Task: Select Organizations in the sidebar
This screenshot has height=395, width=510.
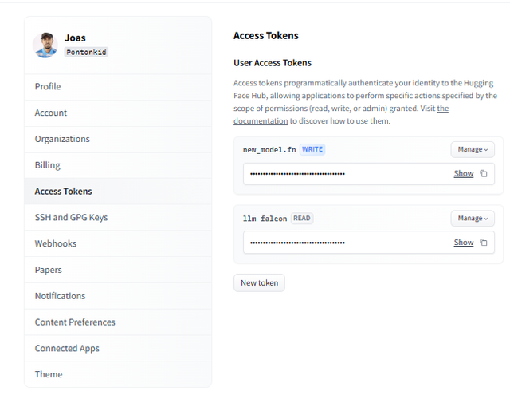Action: coord(62,139)
